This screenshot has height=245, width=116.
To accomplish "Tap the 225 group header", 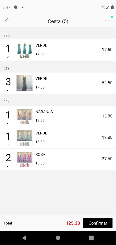I will (x=58, y=35).
